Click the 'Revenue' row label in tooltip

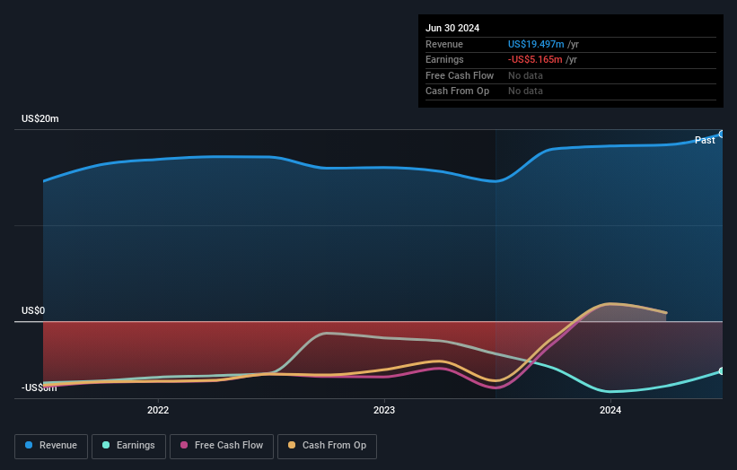[444, 44]
